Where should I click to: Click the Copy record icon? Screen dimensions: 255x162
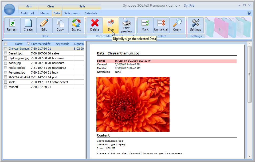pos(60,25)
